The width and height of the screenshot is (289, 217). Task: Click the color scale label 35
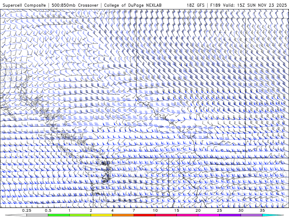(x=262, y=210)
